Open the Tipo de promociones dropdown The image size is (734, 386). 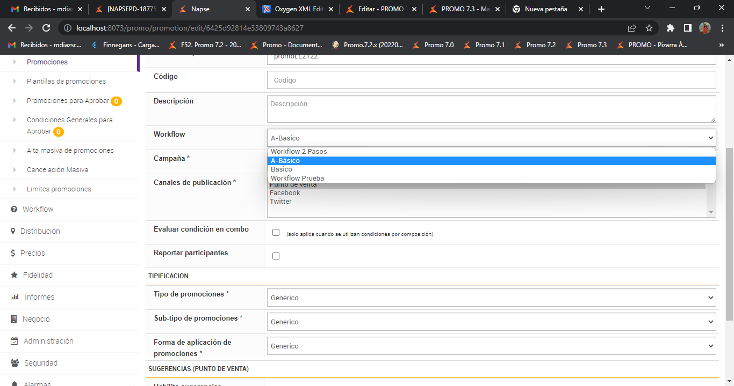pos(491,298)
